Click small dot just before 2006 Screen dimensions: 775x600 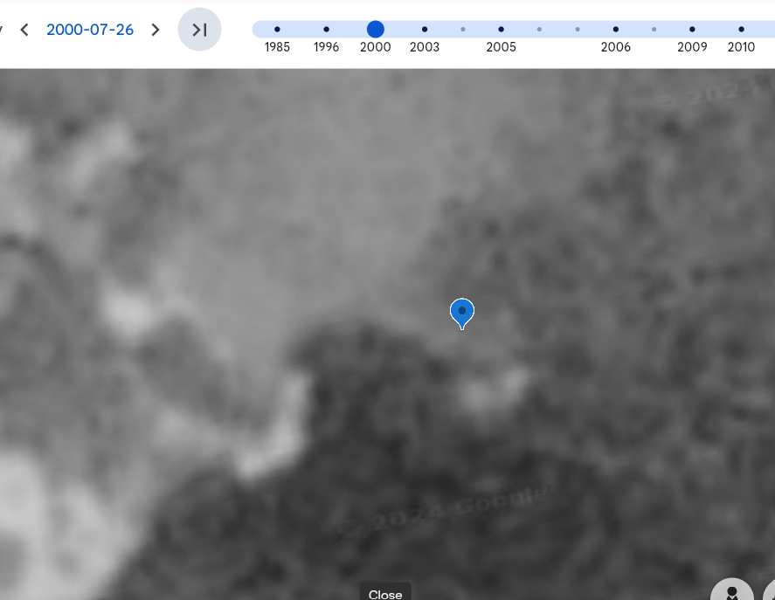coord(578,30)
